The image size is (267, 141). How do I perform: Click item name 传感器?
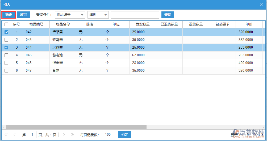57,32
